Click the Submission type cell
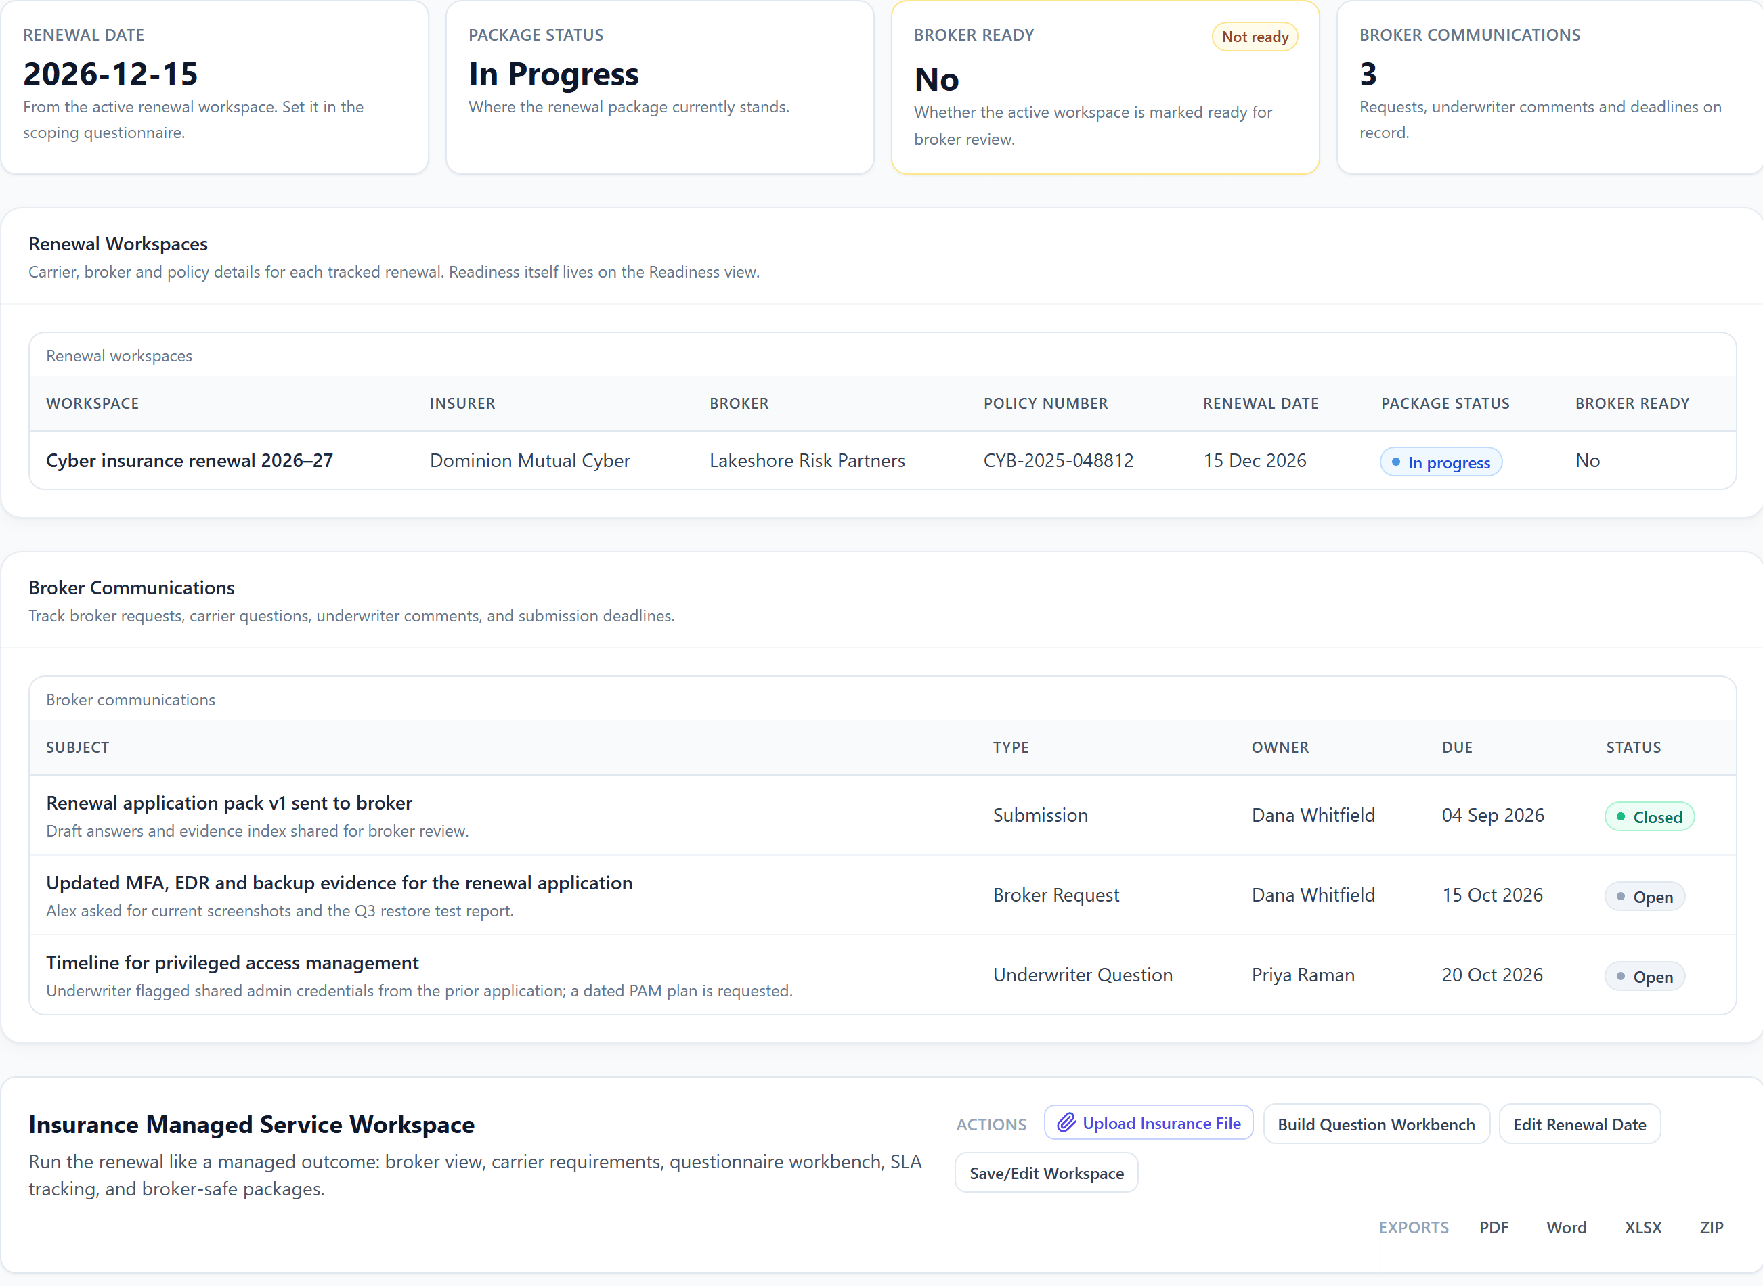This screenshot has height=1286, width=1763. pos(1041,815)
